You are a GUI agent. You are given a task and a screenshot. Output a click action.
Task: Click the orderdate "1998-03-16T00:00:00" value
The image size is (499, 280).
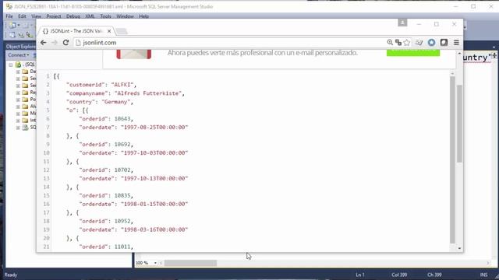(154, 230)
